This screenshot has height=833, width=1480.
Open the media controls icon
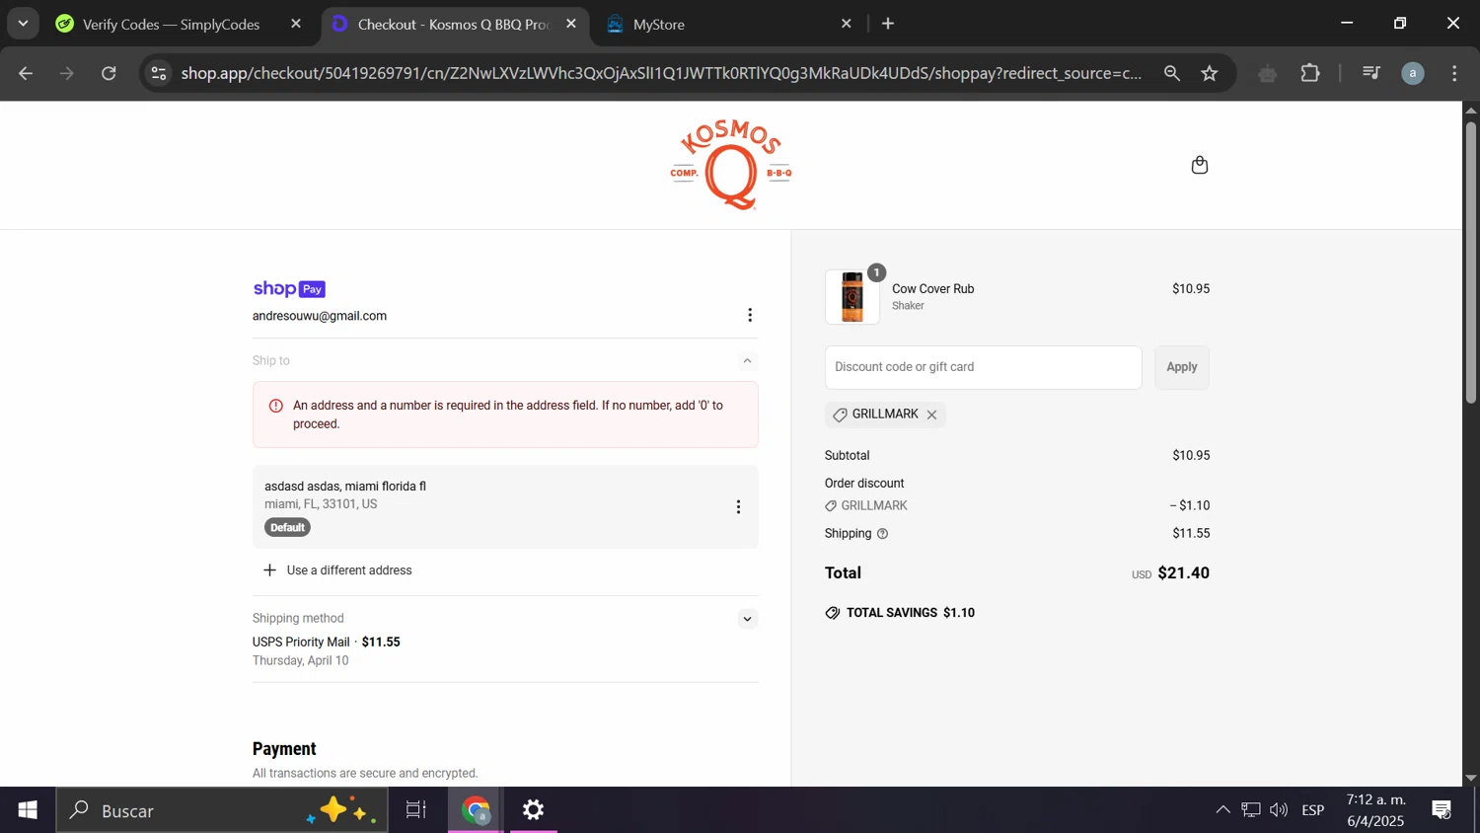[x=1370, y=73]
